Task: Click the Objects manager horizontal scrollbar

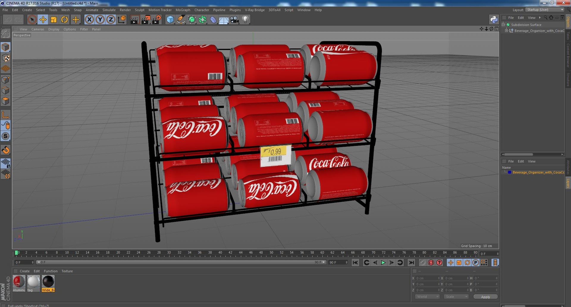Action: (x=532, y=154)
